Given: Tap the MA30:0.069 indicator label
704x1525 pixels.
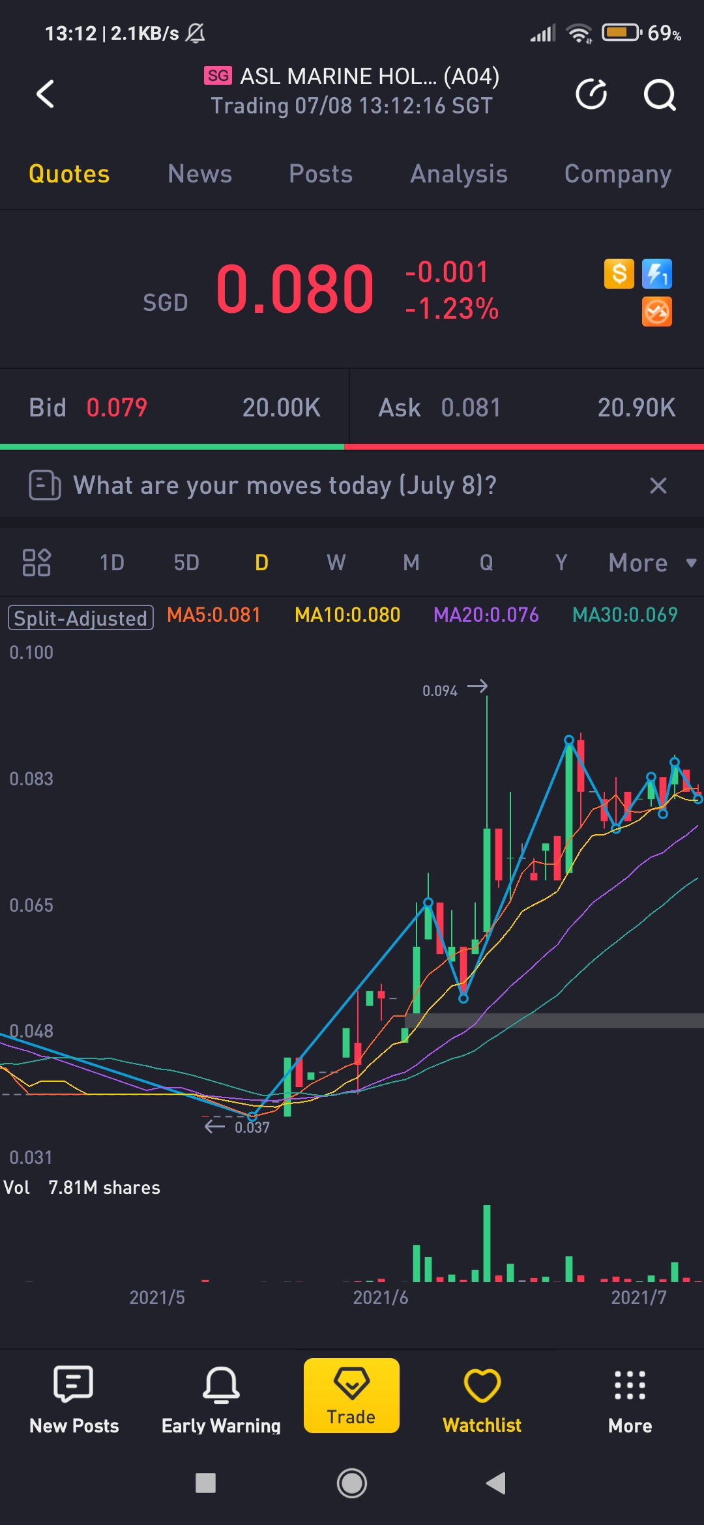Looking at the screenshot, I should point(625,615).
